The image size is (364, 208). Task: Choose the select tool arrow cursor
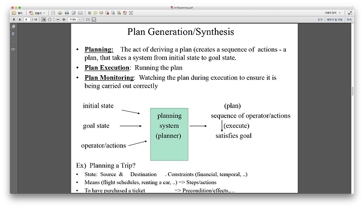point(43,20)
